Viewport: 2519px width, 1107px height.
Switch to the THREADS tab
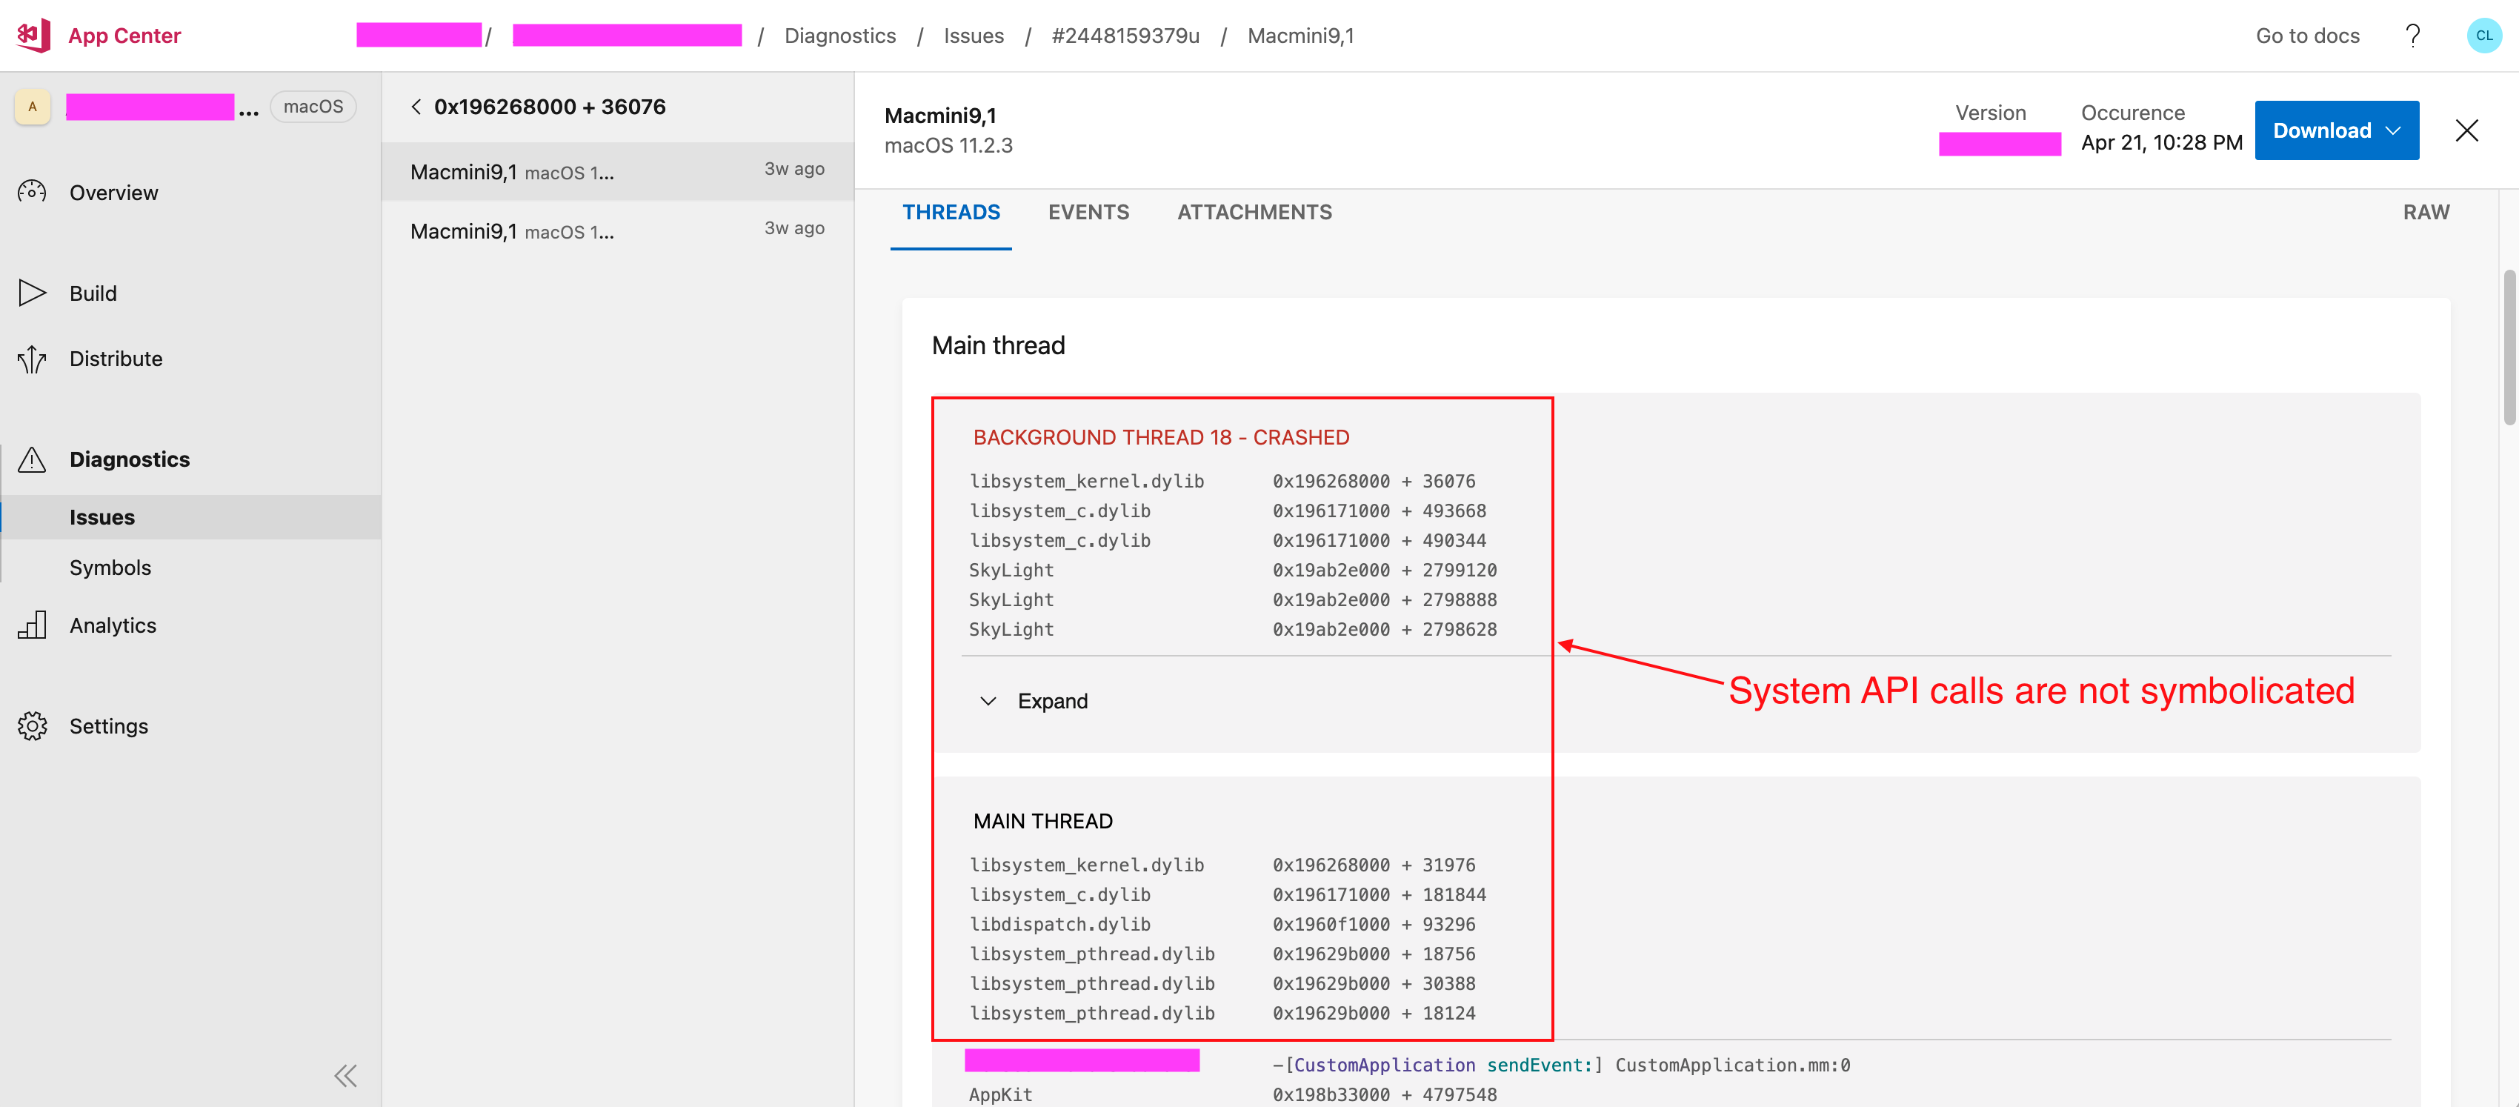coord(951,212)
